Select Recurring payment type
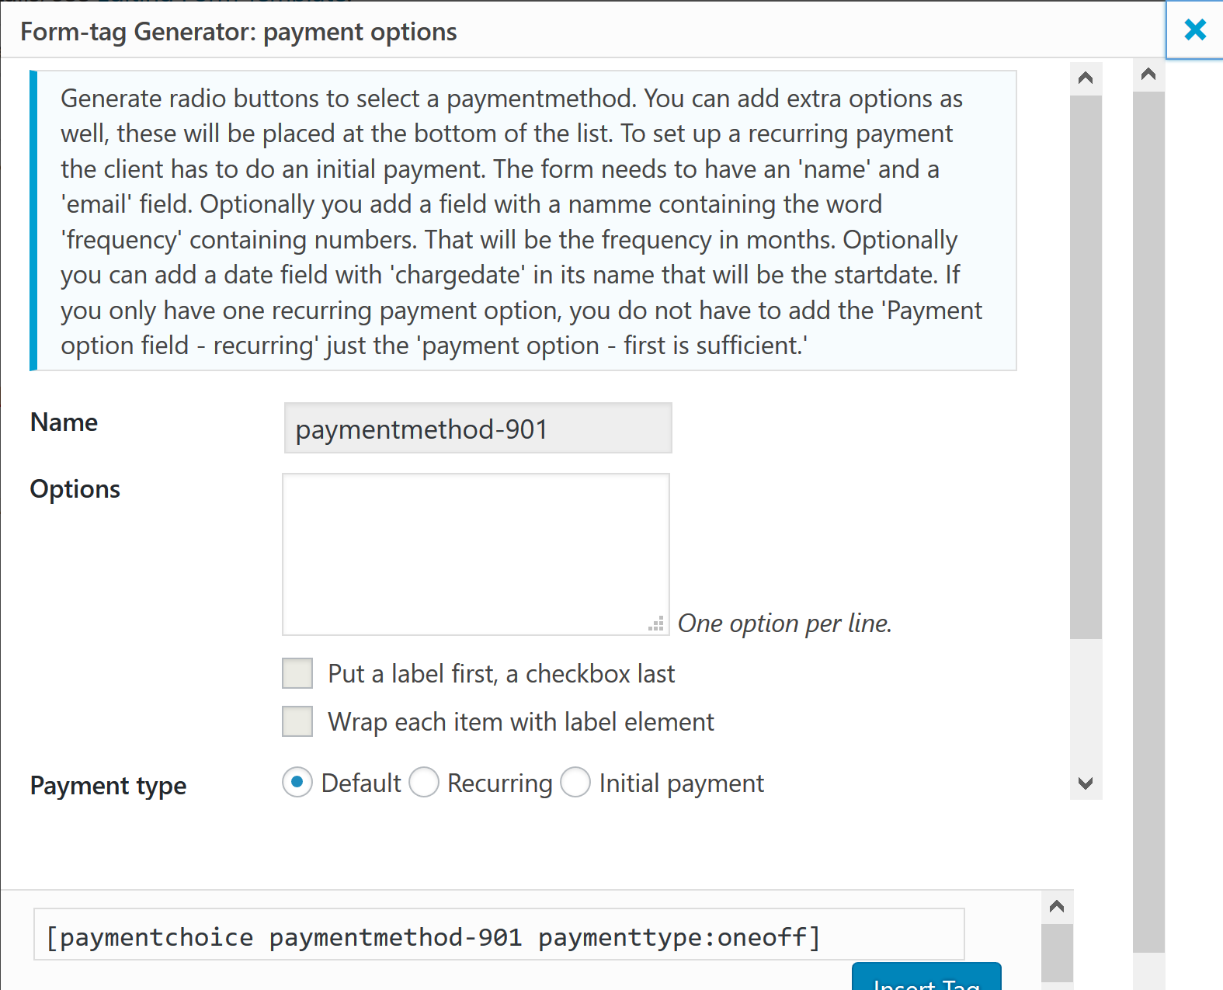The image size is (1223, 990). (x=424, y=783)
